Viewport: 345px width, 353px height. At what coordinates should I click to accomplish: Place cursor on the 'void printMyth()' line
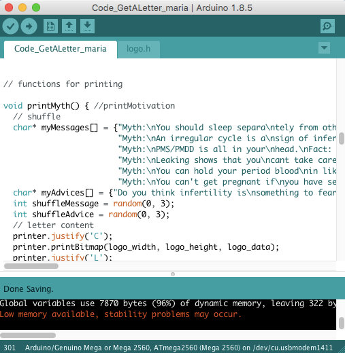[x=89, y=106]
